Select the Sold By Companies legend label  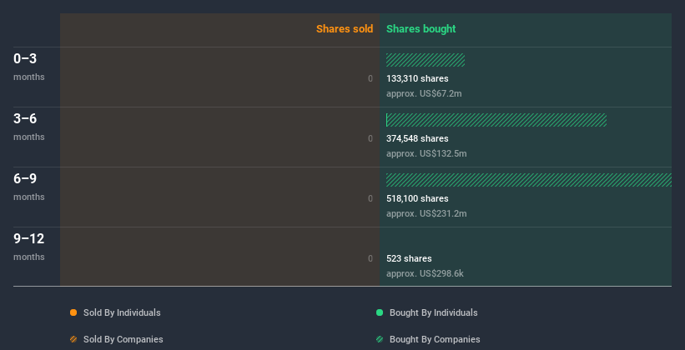coord(123,339)
